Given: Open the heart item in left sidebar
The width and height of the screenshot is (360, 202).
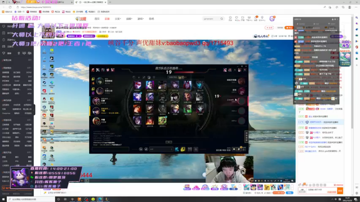Looking at the screenshot, I should [x=4, y=26].
